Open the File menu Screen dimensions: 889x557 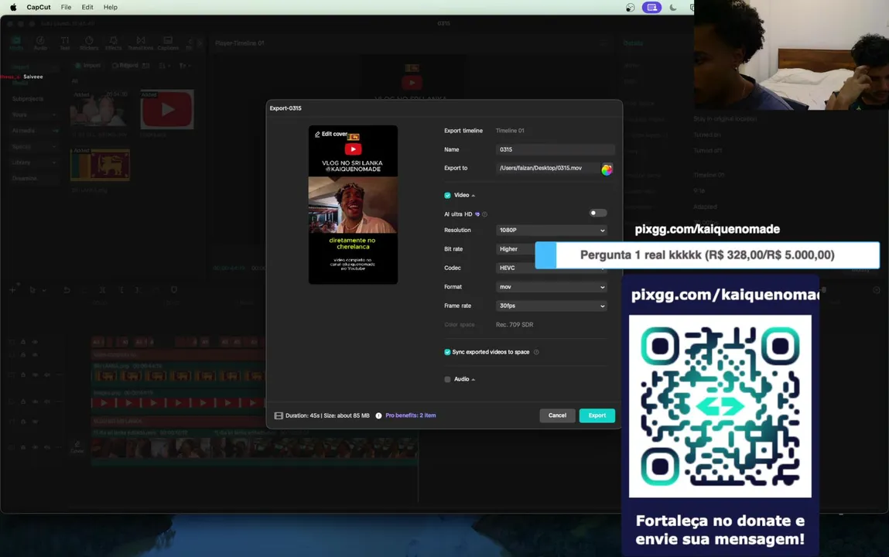pyautogui.click(x=66, y=8)
